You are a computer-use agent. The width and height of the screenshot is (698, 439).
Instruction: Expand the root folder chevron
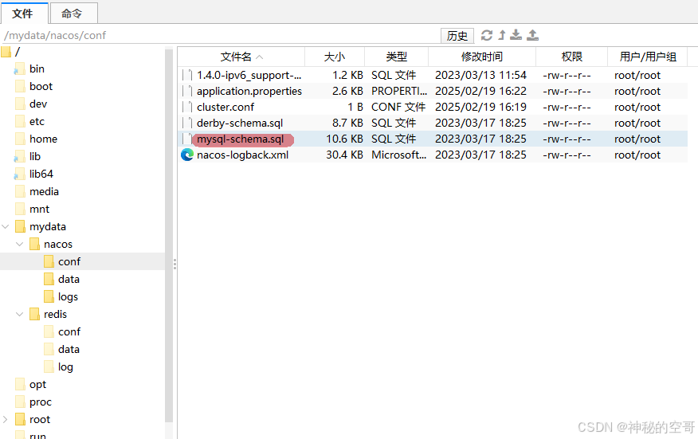6,419
